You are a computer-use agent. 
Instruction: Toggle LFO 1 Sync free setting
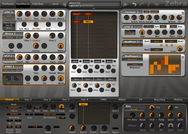(x=163, y=26)
